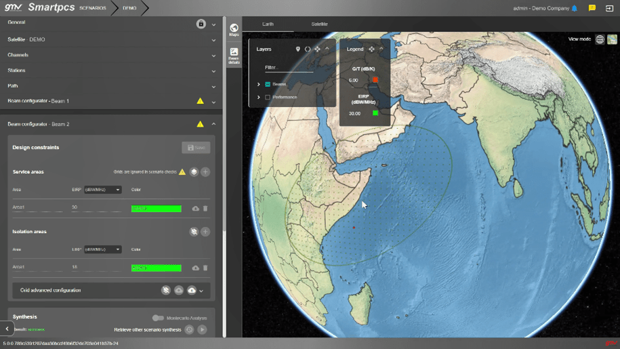Viewport: 620px width, 349px height.
Task: Click the move icon of the Legend panel
Action: (372, 49)
